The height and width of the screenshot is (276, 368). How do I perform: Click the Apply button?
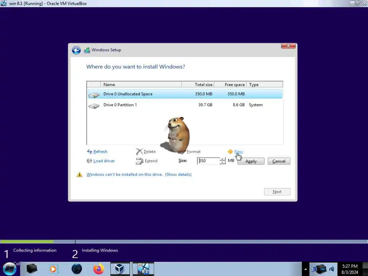pyautogui.click(x=251, y=161)
